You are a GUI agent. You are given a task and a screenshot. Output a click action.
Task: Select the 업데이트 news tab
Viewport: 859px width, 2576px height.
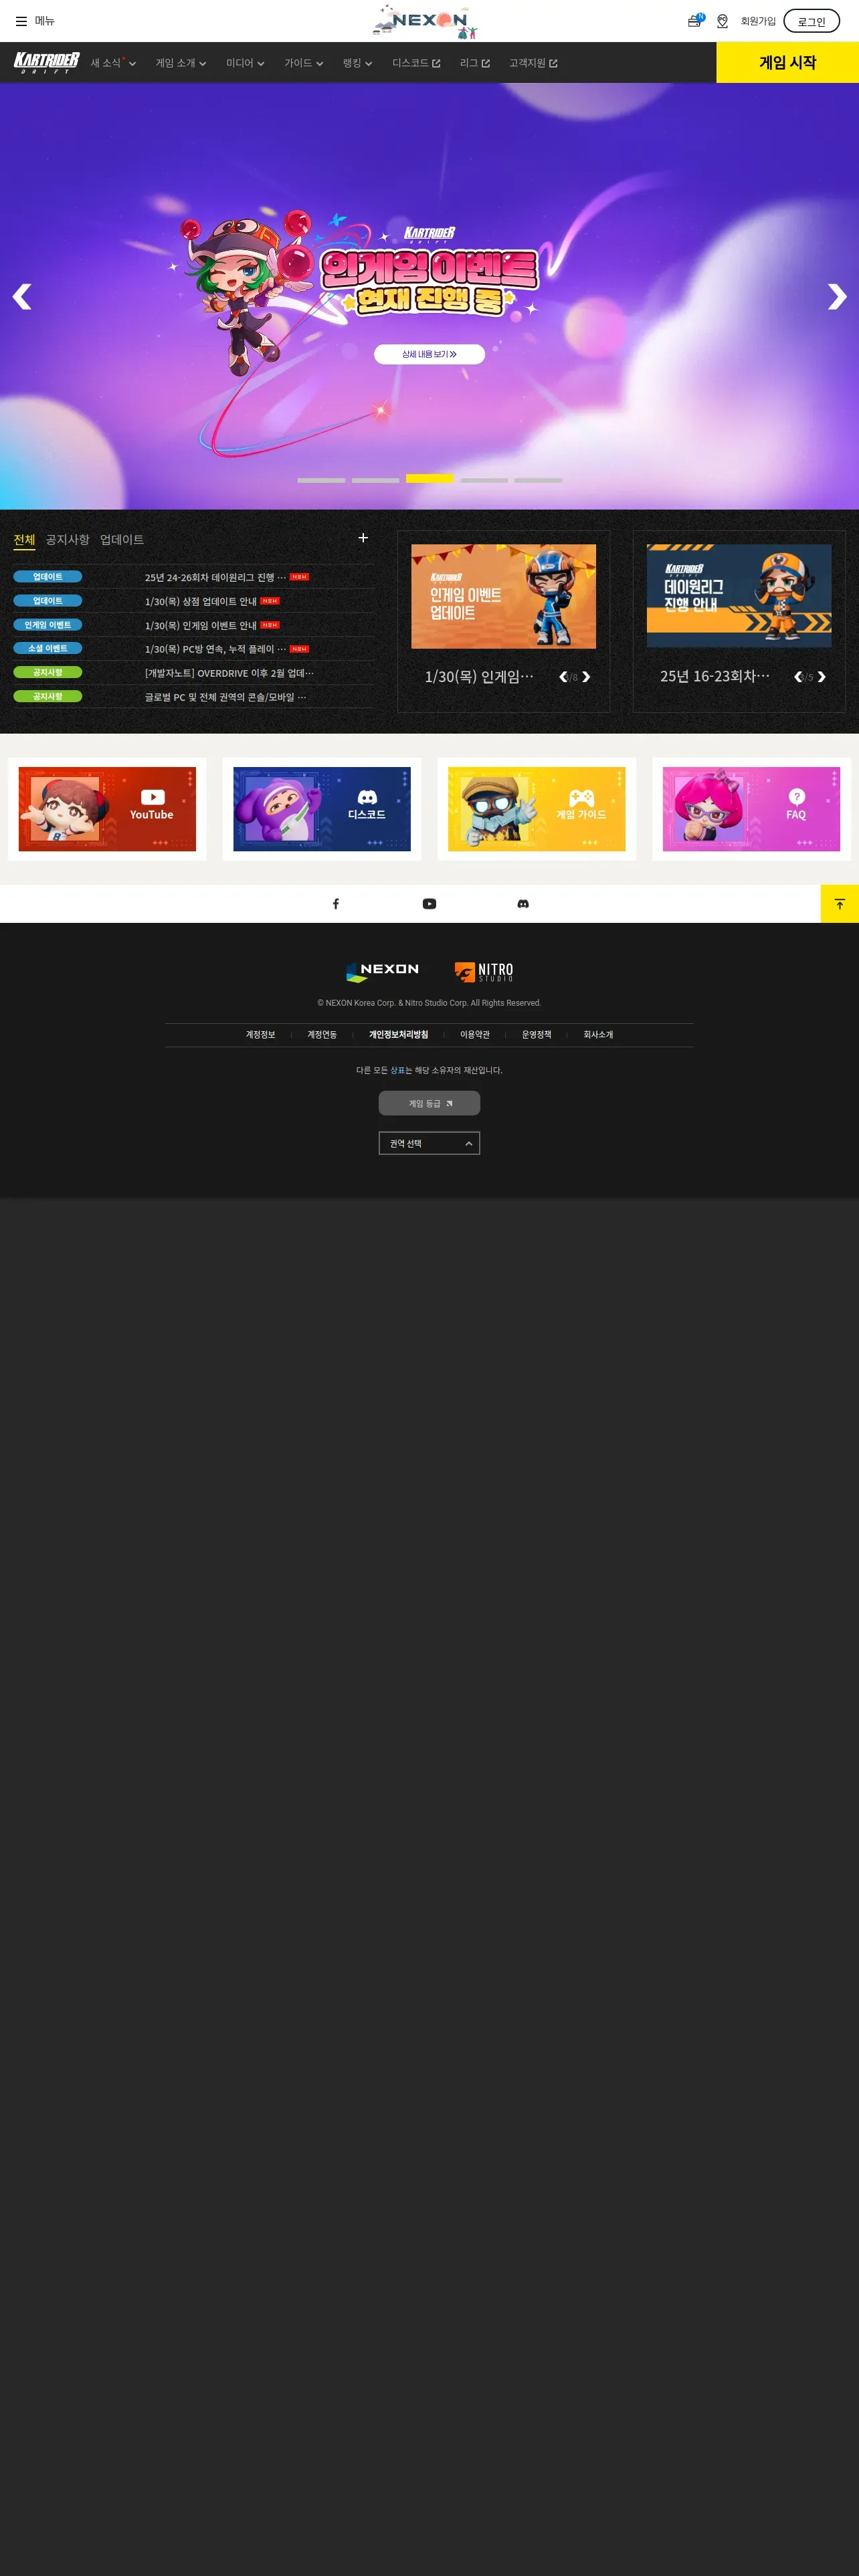(x=122, y=540)
